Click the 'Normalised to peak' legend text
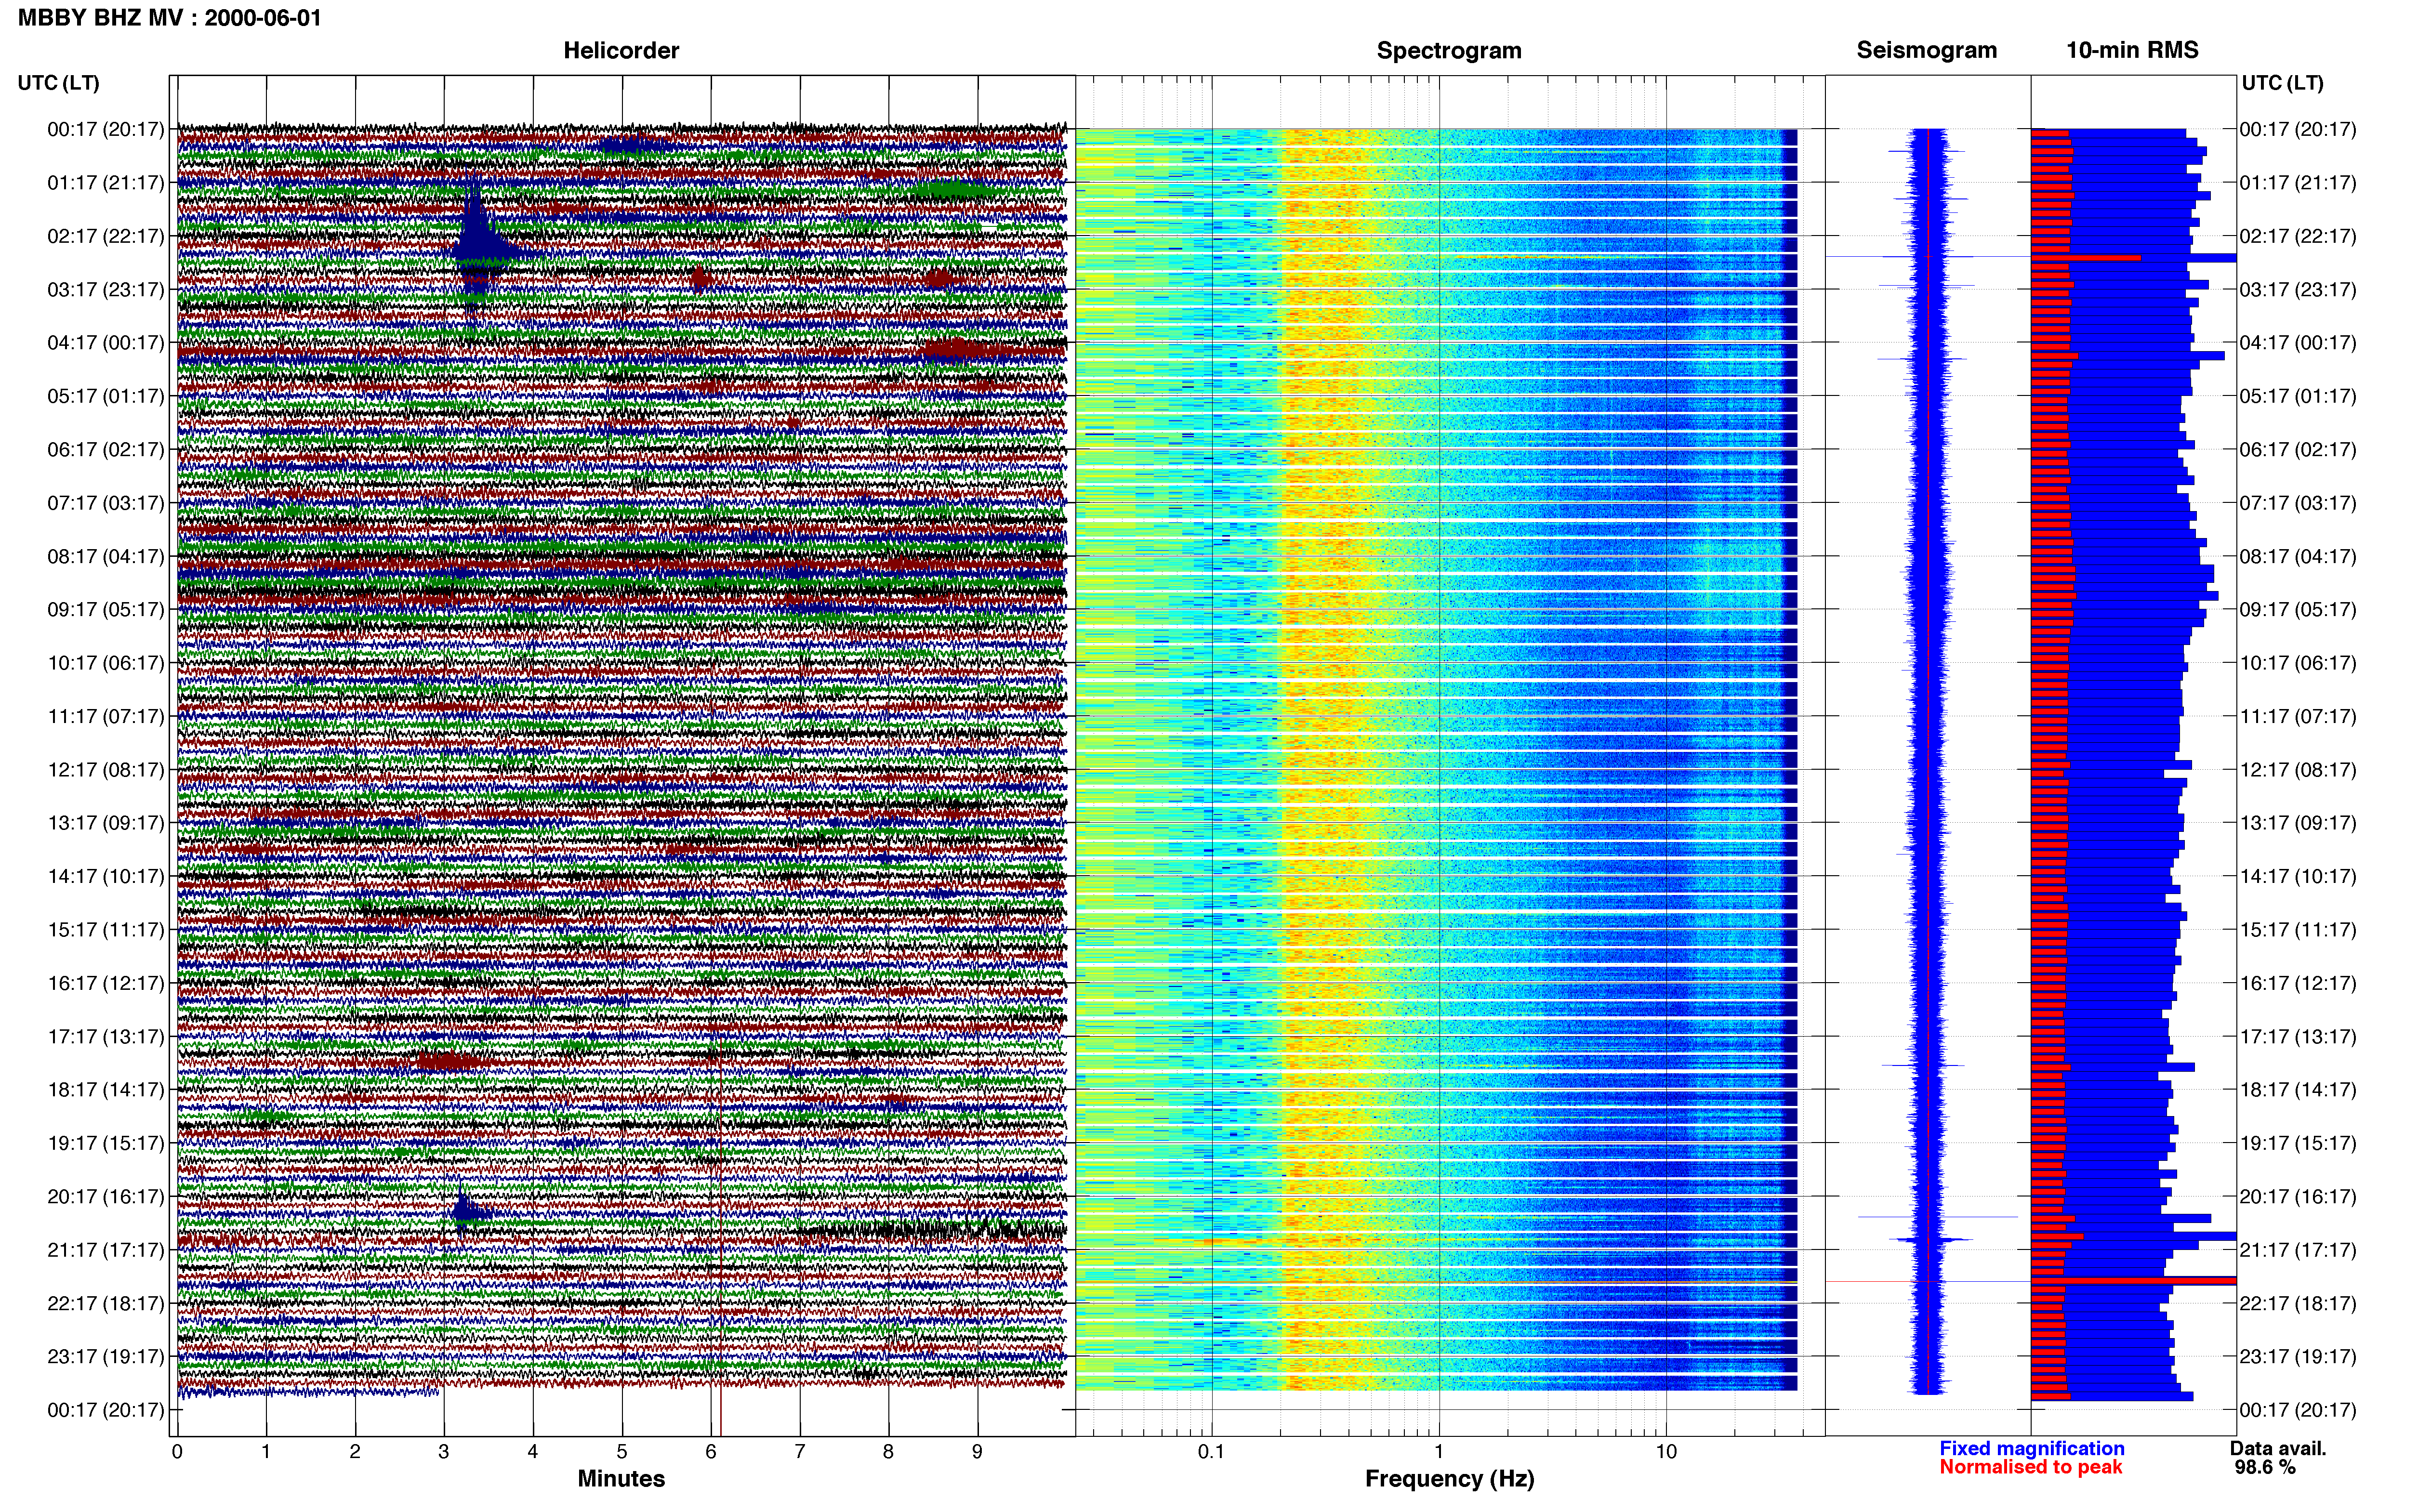2418x1512 pixels. point(2031,1467)
